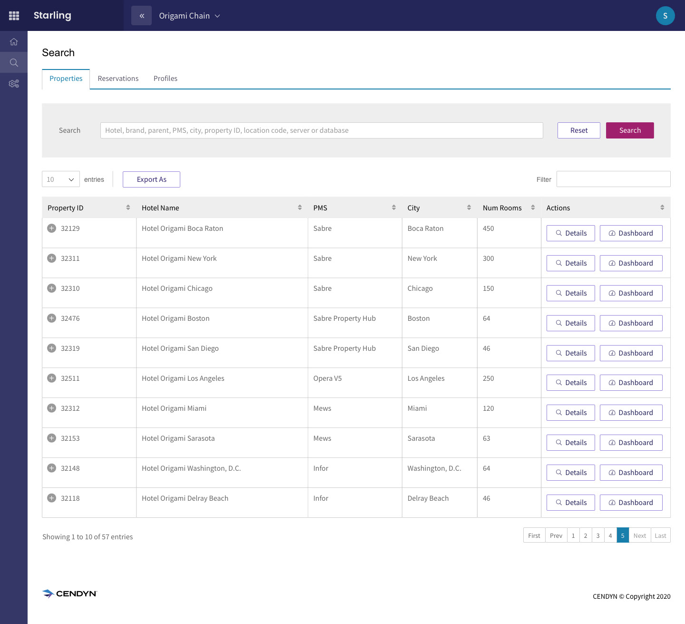Sort by PMS column arrows
The height and width of the screenshot is (624, 685).
pos(394,208)
